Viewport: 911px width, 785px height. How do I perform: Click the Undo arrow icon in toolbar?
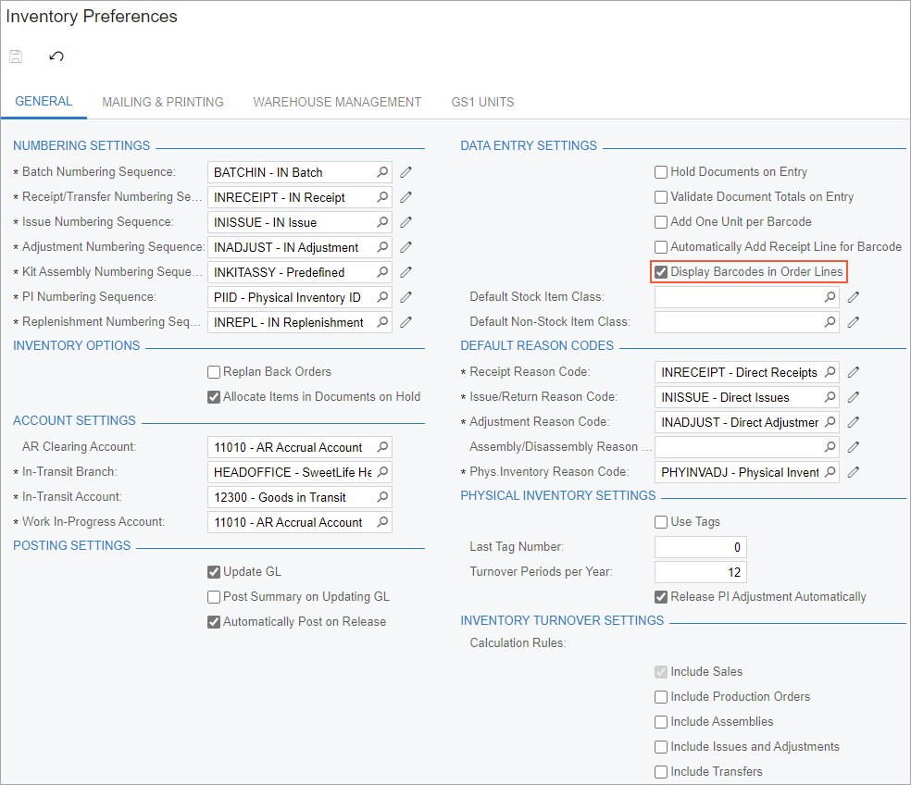pyautogui.click(x=56, y=56)
